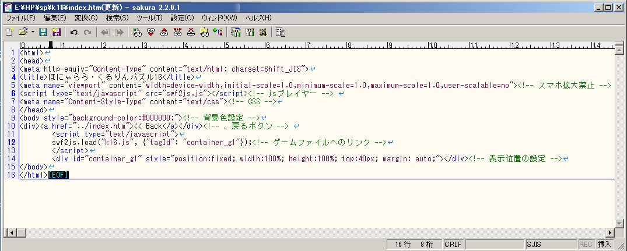This screenshot has width=627, height=251.
Task: Open outline analysis icon
Action: tap(218, 33)
